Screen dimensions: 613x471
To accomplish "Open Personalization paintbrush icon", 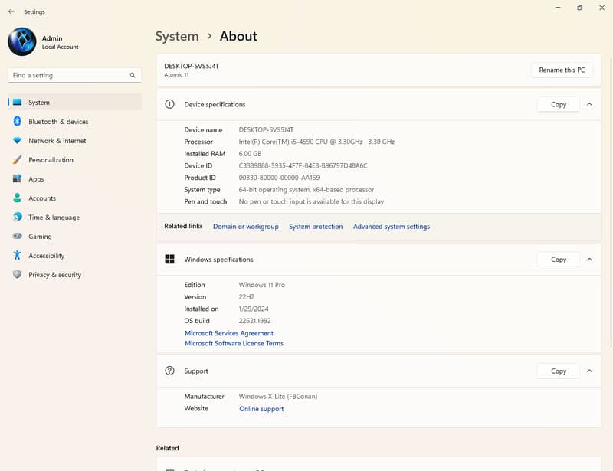I will tap(17, 159).
